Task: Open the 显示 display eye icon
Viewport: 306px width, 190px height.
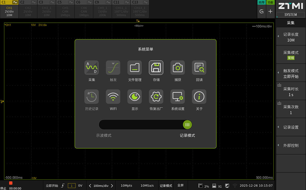Action: click(x=135, y=97)
